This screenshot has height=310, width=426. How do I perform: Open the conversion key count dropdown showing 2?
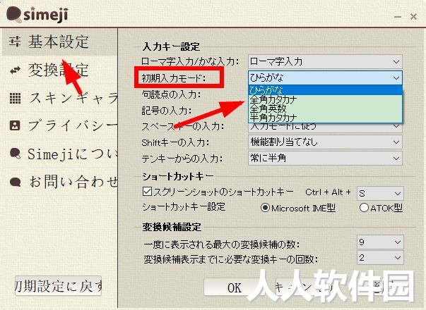click(x=380, y=257)
